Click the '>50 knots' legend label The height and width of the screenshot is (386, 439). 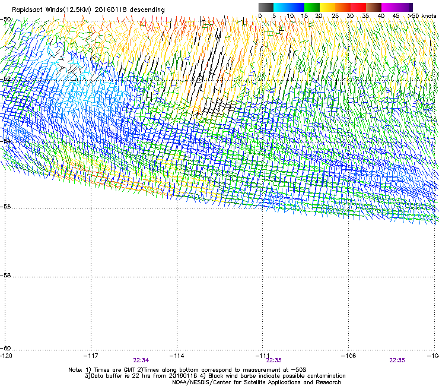point(422,16)
